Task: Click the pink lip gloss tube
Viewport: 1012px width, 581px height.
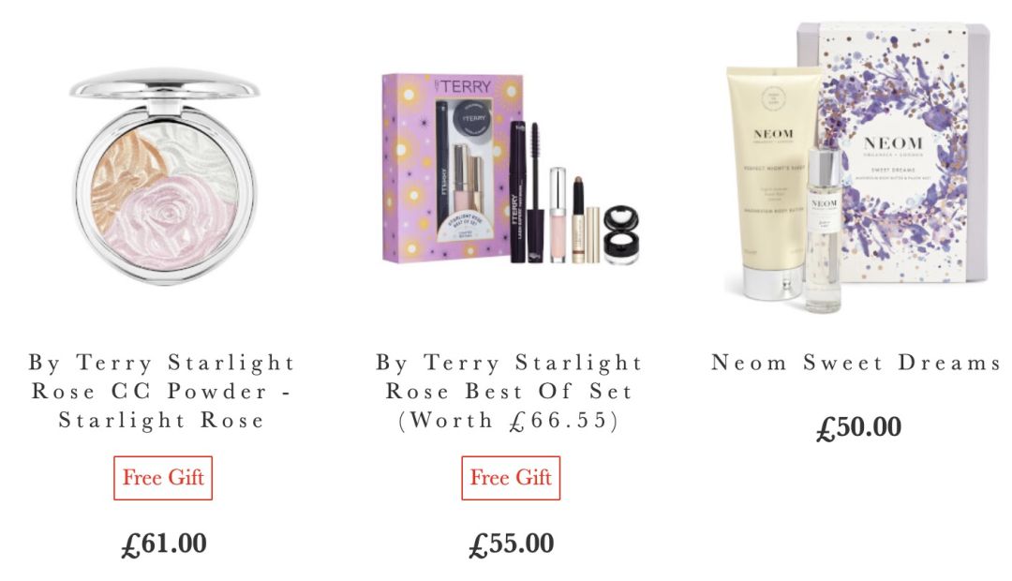Action: tap(558, 215)
